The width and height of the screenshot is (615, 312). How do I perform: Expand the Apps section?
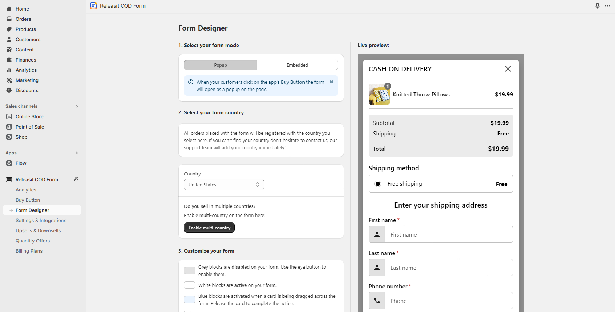(77, 153)
